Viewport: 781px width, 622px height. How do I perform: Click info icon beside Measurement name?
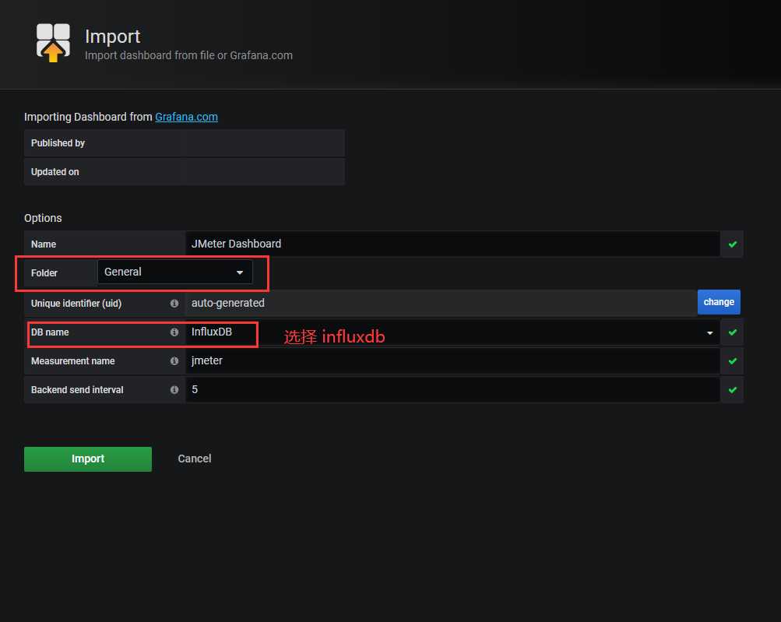[174, 361]
